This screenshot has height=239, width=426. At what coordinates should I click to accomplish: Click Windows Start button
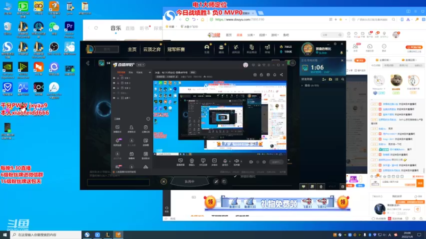point(5,235)
